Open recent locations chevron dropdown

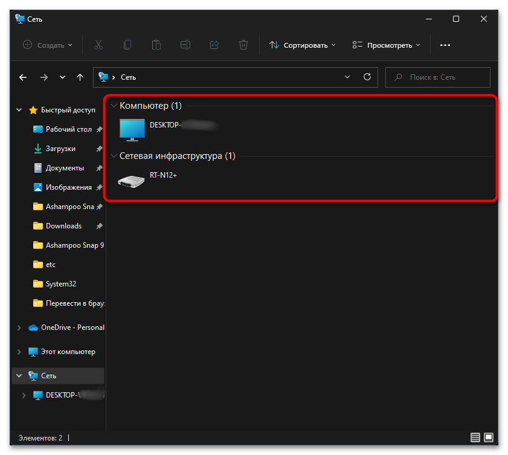(x=62, y=77)
